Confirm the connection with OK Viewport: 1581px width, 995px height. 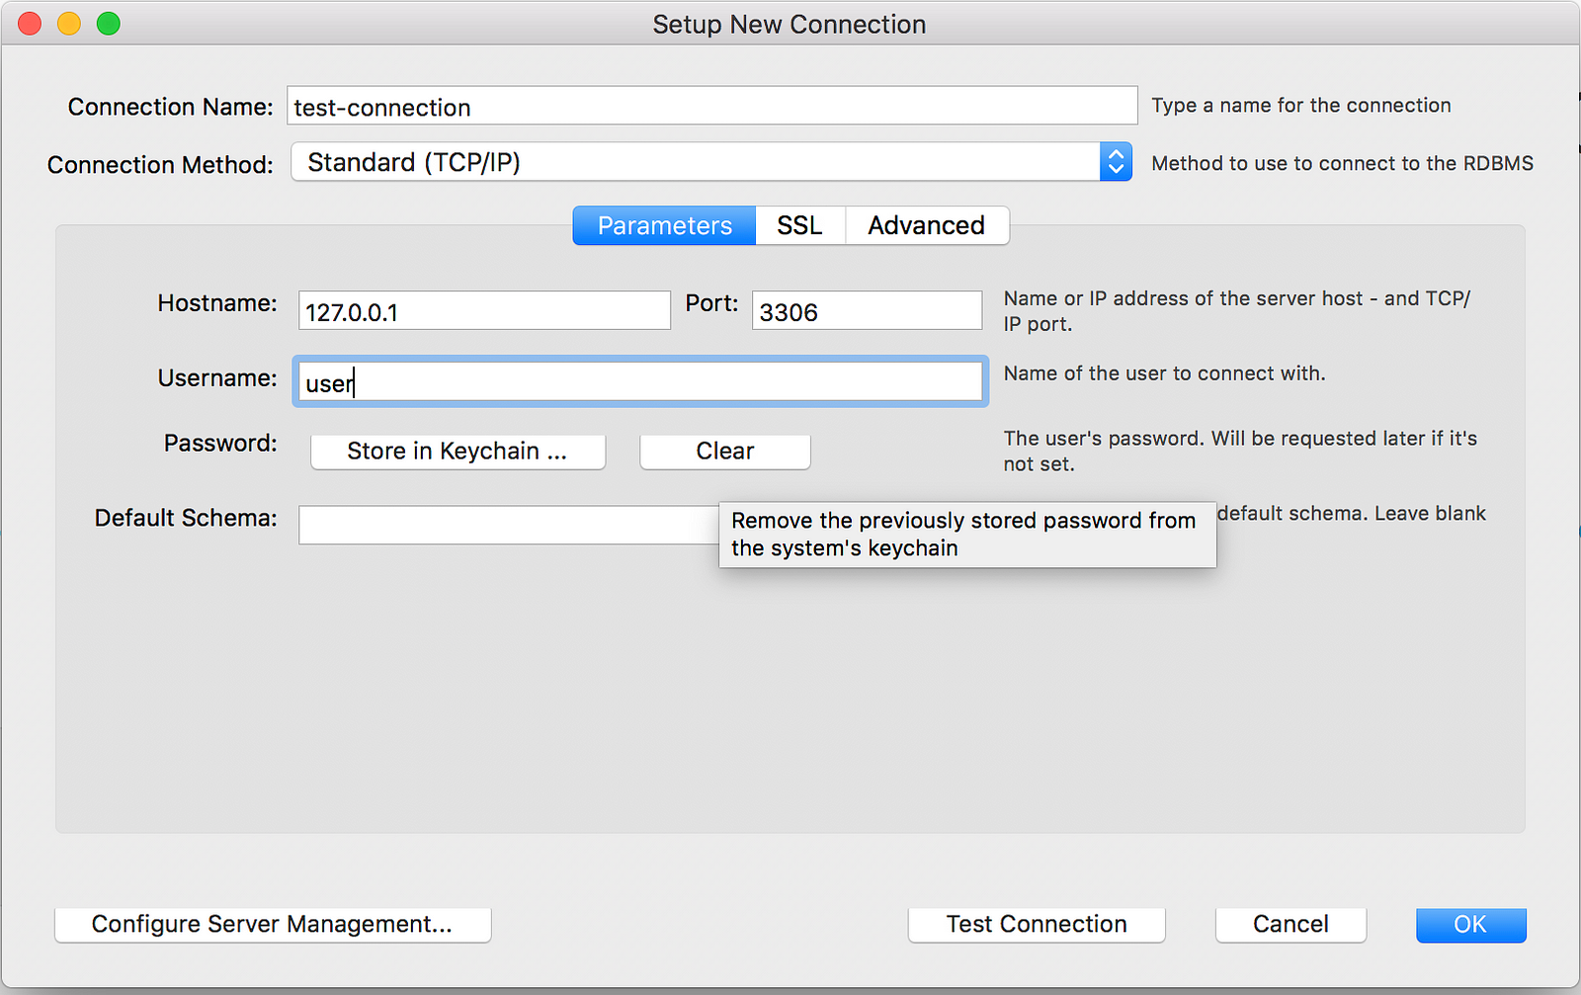pyautogui.click(x=1470, y=924)
